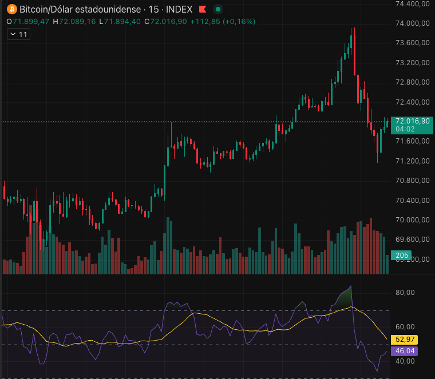Click the yellow RSI average label 52,97
Screen dimensions: 435x379
(405, 340)
